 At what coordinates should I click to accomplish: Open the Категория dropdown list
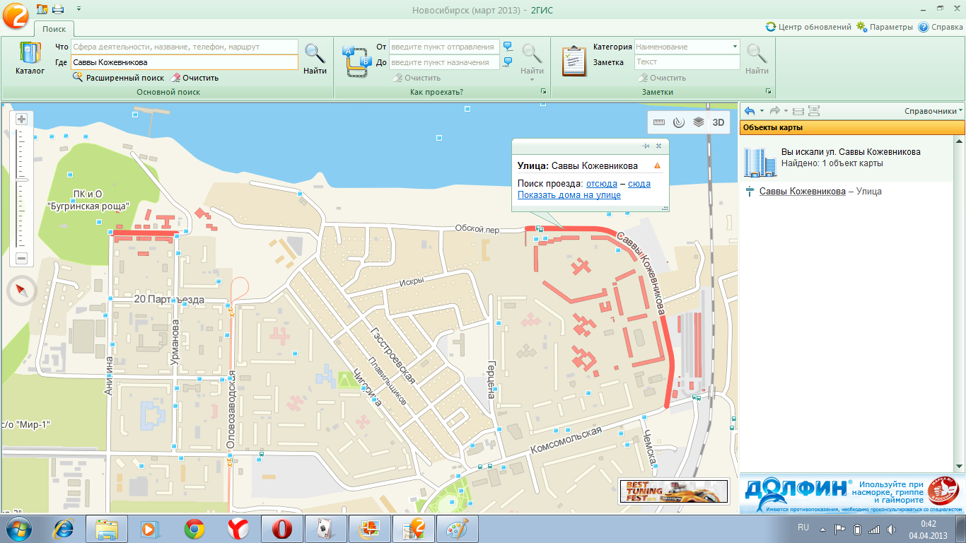pos(735,47)
